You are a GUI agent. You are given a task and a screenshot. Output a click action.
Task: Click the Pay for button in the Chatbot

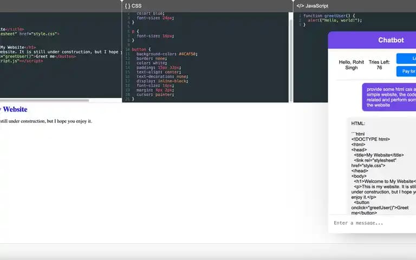click(406, 71)
